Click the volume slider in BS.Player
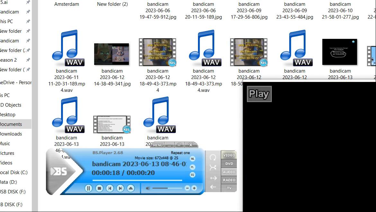The width and height of the screenshot is (376, 212). click(167, 188)
